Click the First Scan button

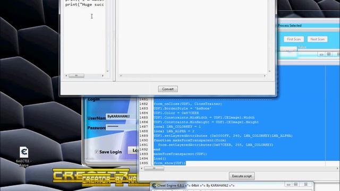click(x=294, y=39)
